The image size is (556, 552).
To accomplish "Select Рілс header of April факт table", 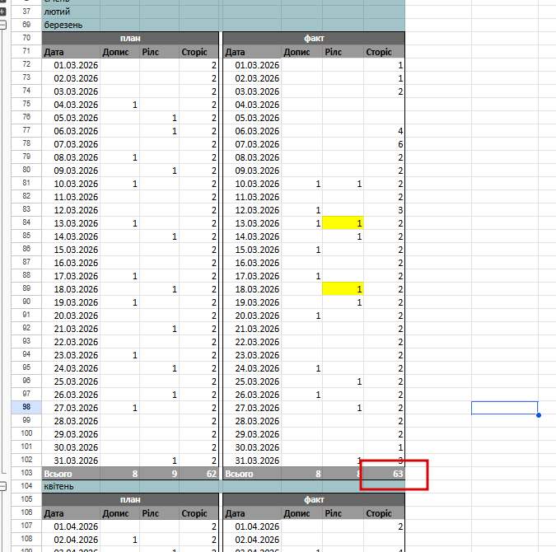I will tap(343, 513).
